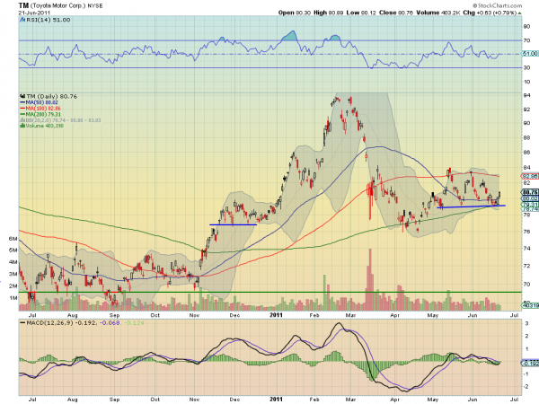
Task: Click the 76 label on the price axis
Action: click(526, 232)
